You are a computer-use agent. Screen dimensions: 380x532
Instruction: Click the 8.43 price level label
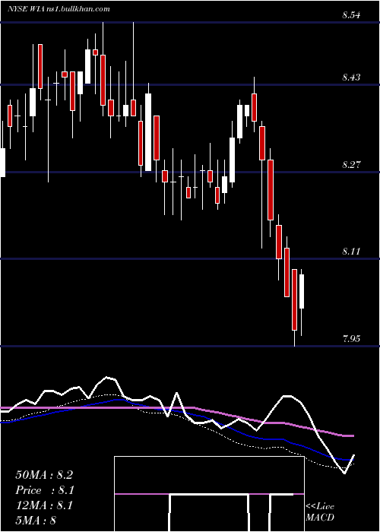pyautogui.click(x=351, y=78)
